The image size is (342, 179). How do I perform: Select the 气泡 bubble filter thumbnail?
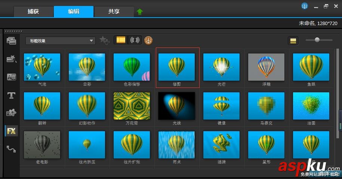(x=42, y=67)
